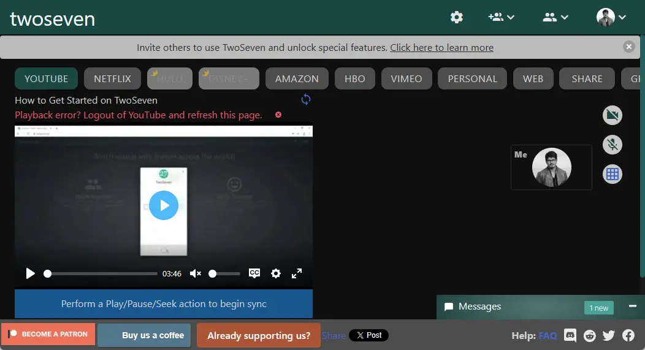
Task: Click the "1 new" messages badge
Action: tap(598, 308)
